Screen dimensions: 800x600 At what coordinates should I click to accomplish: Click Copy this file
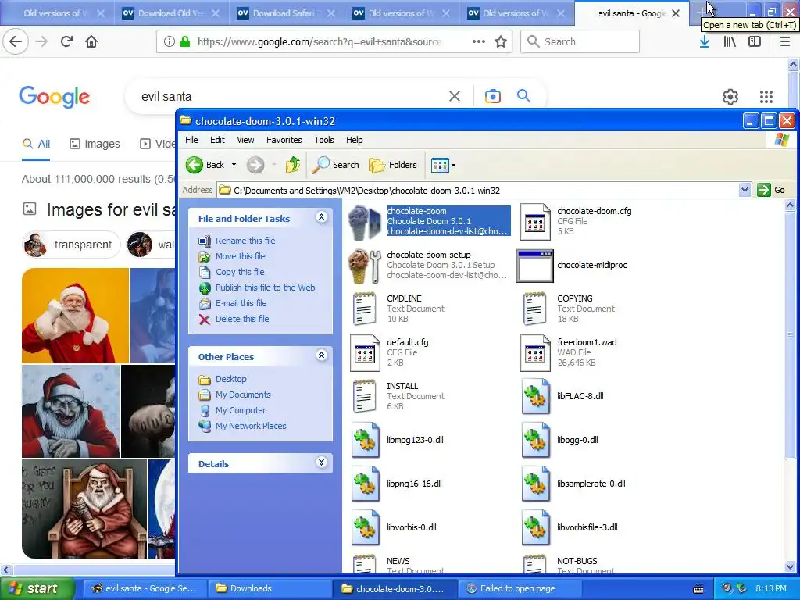coord(240,272)
